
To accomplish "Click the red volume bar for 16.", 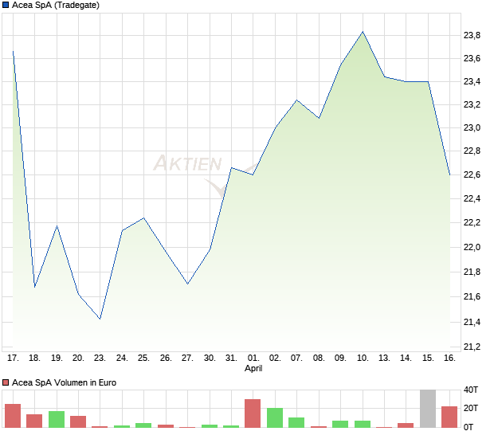I will [449, 417].
